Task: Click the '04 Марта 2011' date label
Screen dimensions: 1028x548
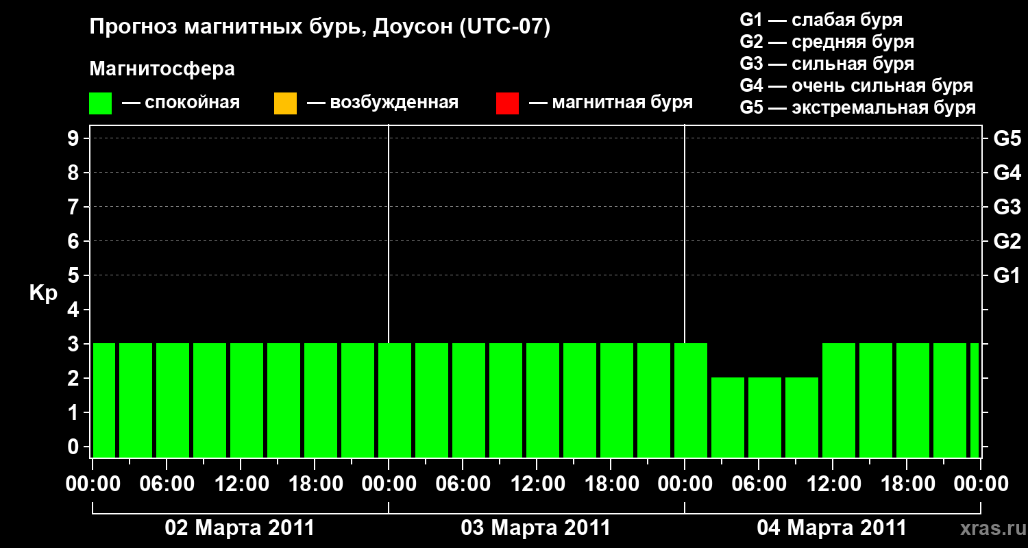Action: (832, 528)
